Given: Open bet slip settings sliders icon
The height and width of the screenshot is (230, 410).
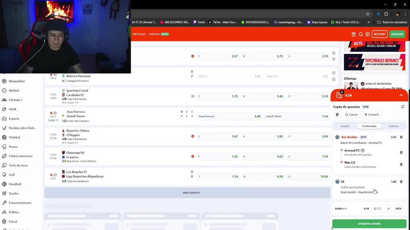Looking at the screenshot, I should pyautogui.click(x=403, y=107).
